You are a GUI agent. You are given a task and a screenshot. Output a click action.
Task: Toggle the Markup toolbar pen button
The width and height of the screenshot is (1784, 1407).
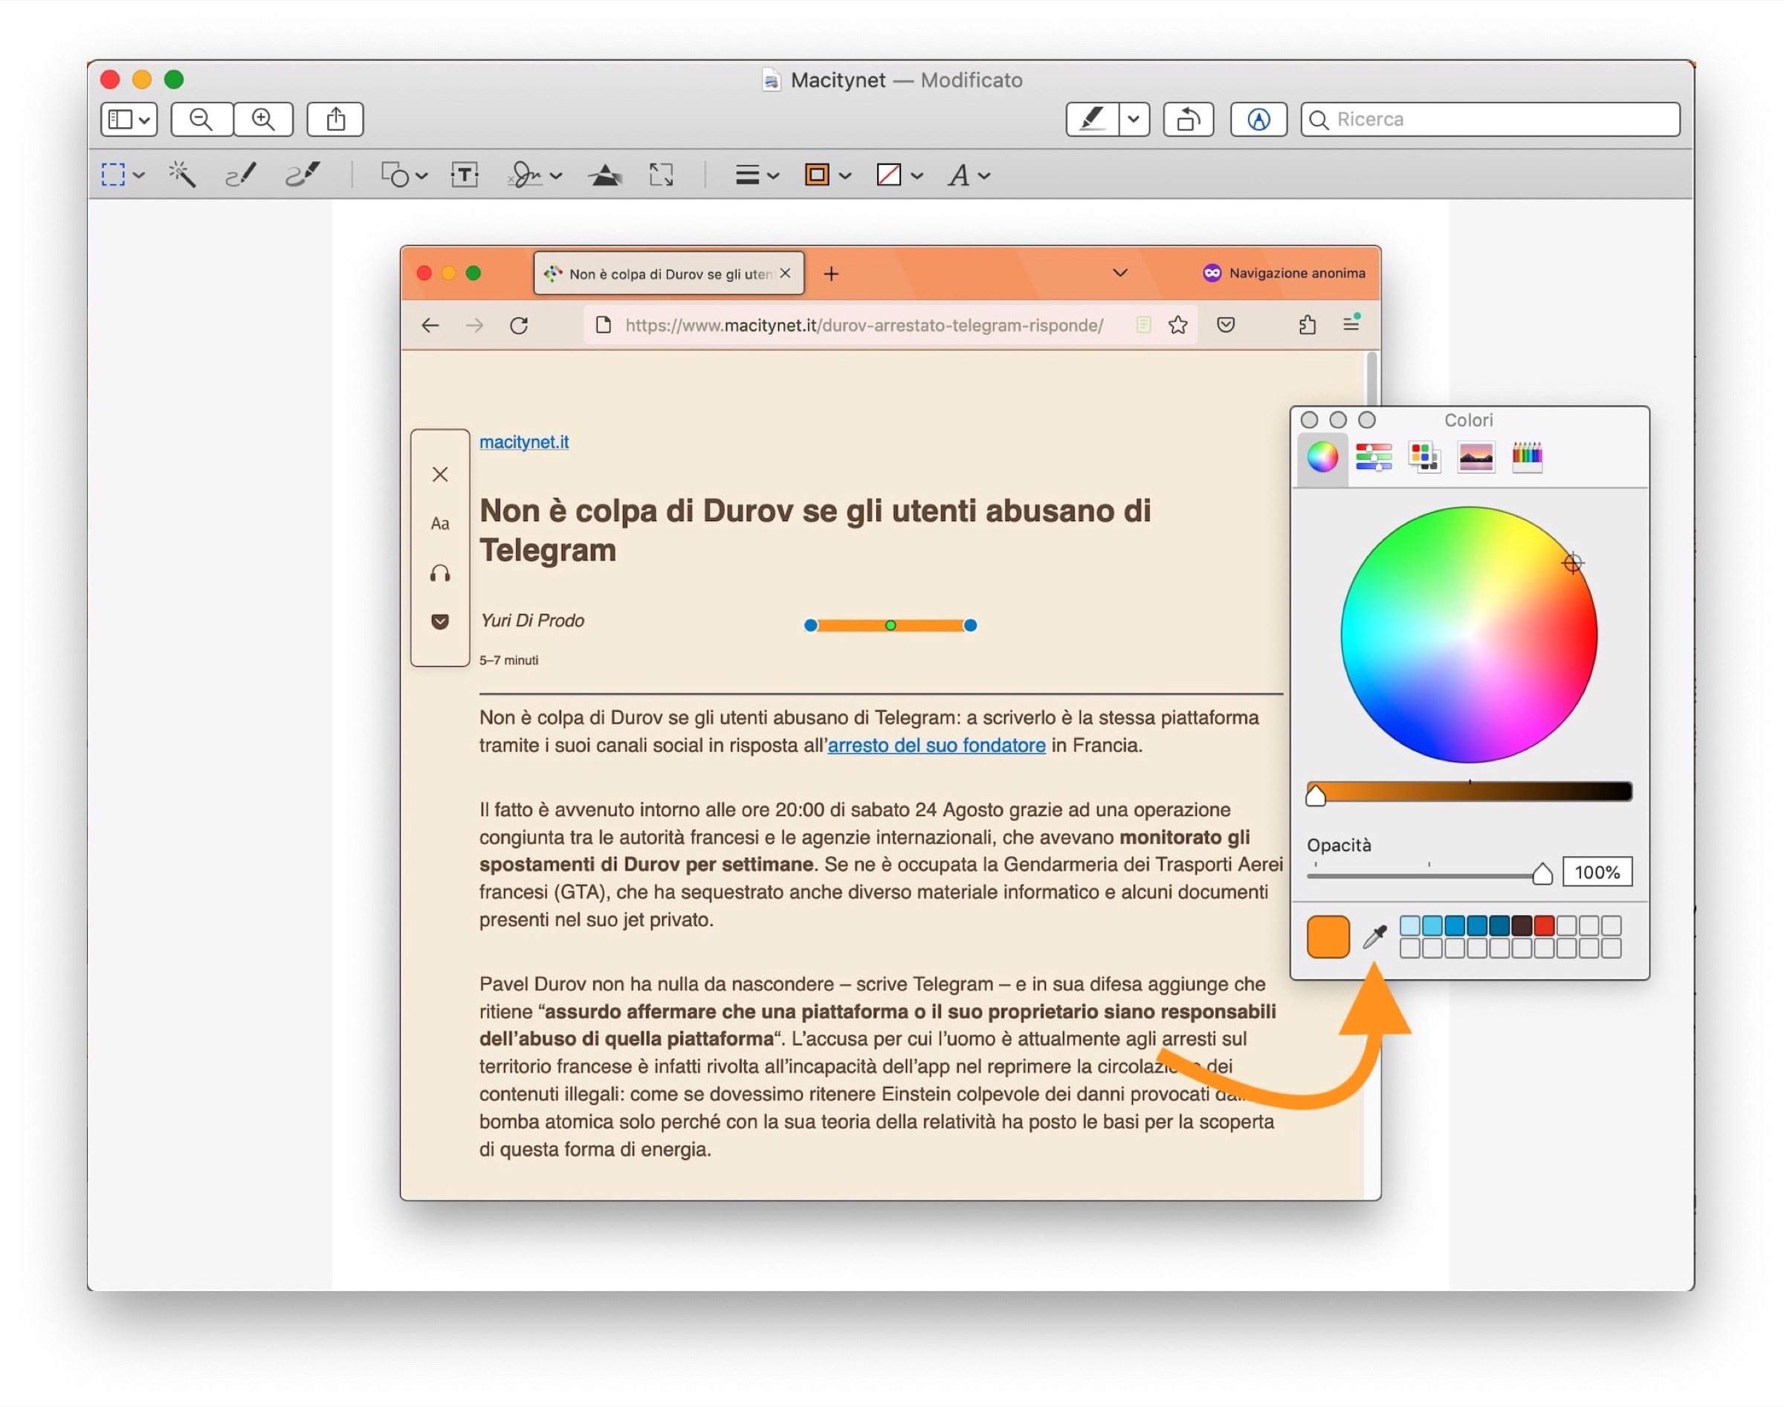(x=1092, y=120)
